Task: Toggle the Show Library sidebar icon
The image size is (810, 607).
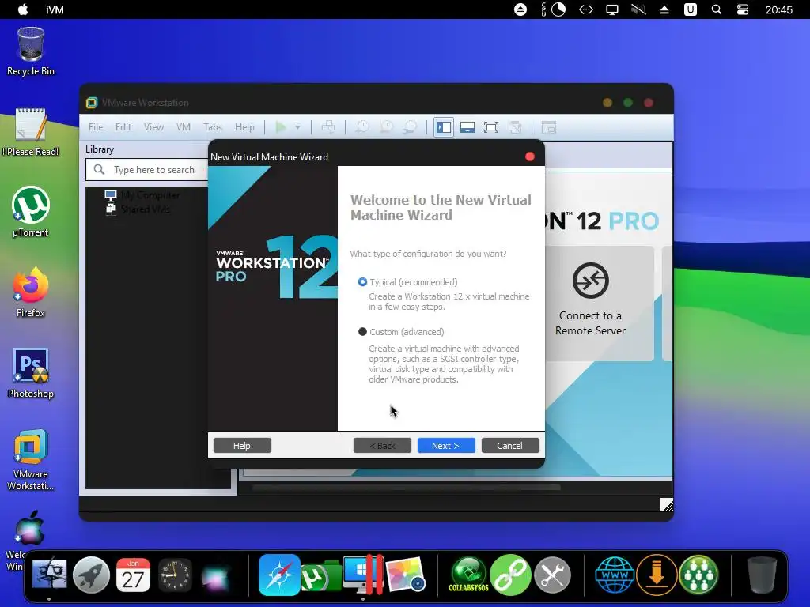Action: pyautogui.click(x=444, y=127)
